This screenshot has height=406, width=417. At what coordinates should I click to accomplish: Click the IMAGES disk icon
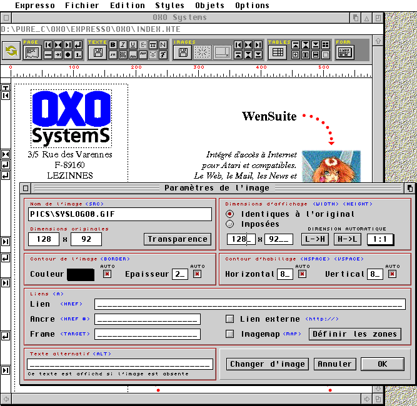coord(183,52)
